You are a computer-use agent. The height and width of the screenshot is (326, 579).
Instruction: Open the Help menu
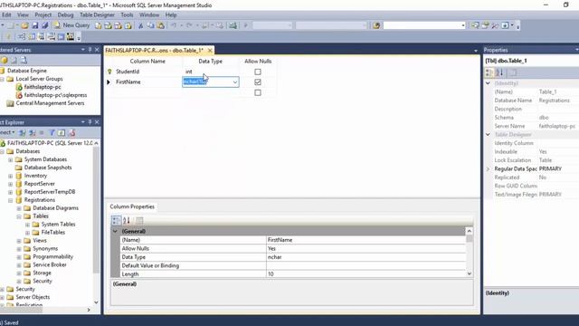tap(171, 15)
